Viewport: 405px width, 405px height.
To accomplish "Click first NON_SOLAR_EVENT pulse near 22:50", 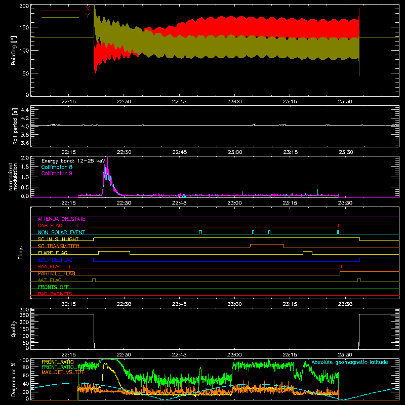I will point(200,232).
